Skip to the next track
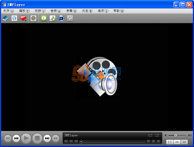This screenshot has width=194, height=147. click(x=47, y=138)
